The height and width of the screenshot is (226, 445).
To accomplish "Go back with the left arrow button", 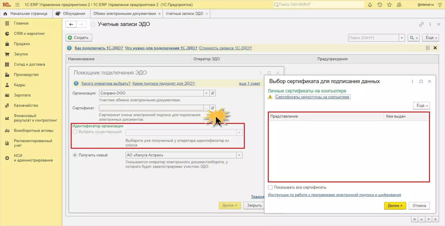I will point(71,25).
